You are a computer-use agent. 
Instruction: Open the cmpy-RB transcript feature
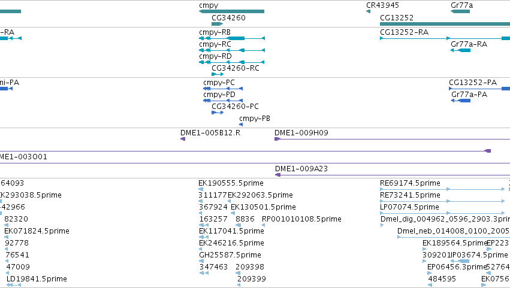(231, 38)
